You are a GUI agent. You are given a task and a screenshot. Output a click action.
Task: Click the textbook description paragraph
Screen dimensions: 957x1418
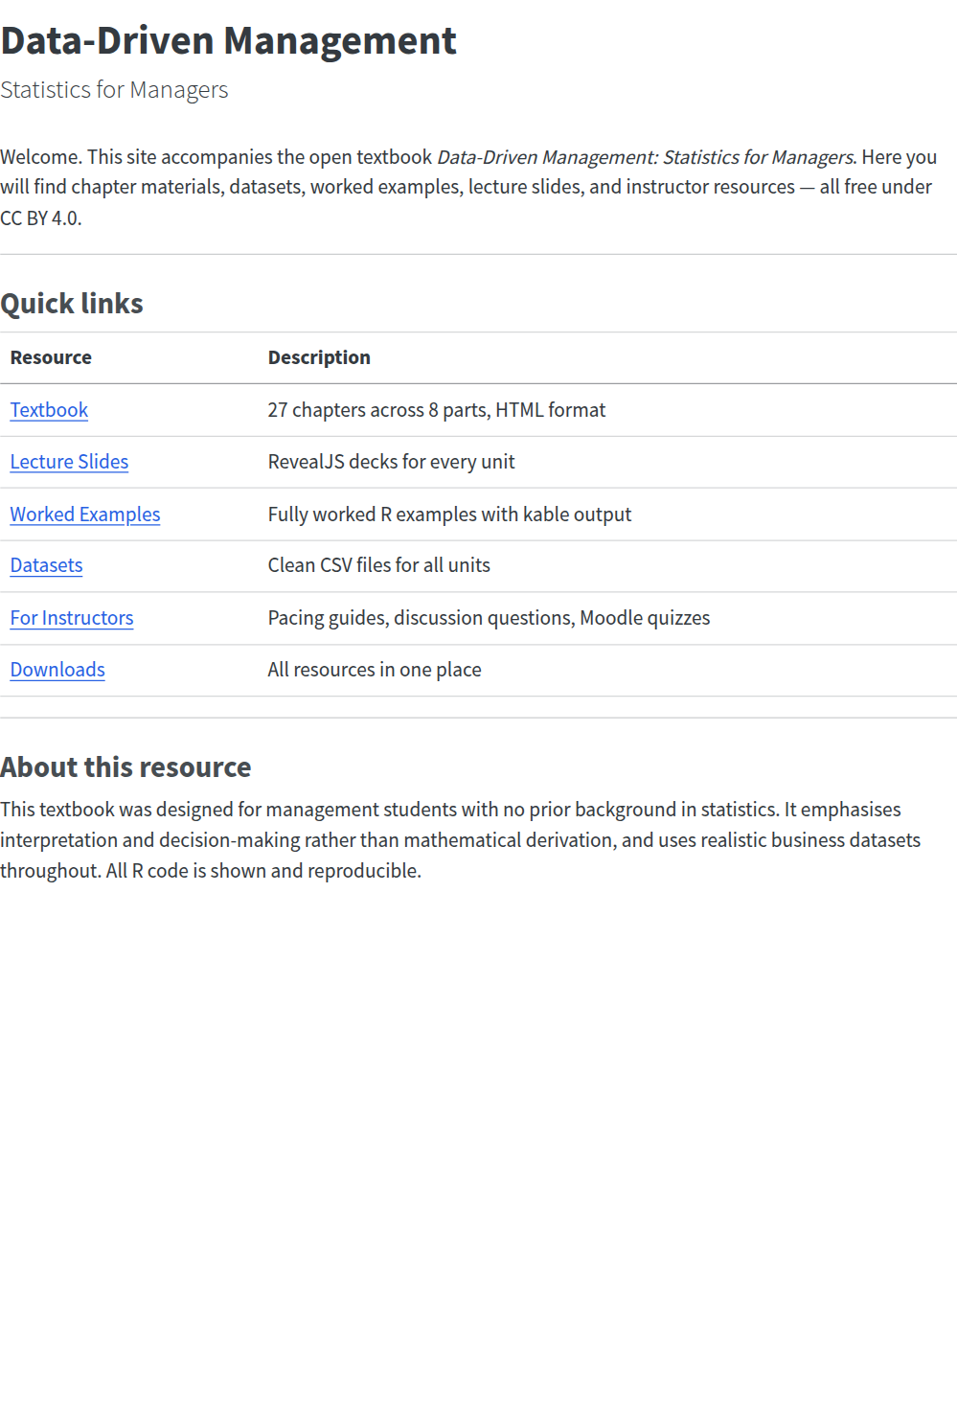coord(460,840)
